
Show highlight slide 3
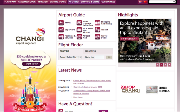pos(165,65)
